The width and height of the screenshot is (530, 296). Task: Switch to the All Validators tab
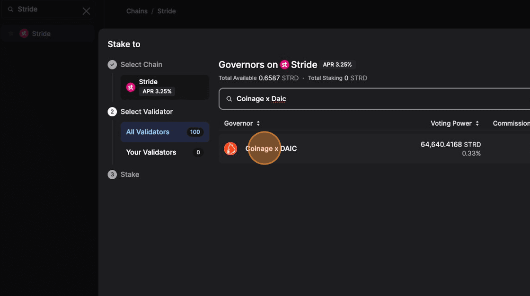[x=148, y=132]
